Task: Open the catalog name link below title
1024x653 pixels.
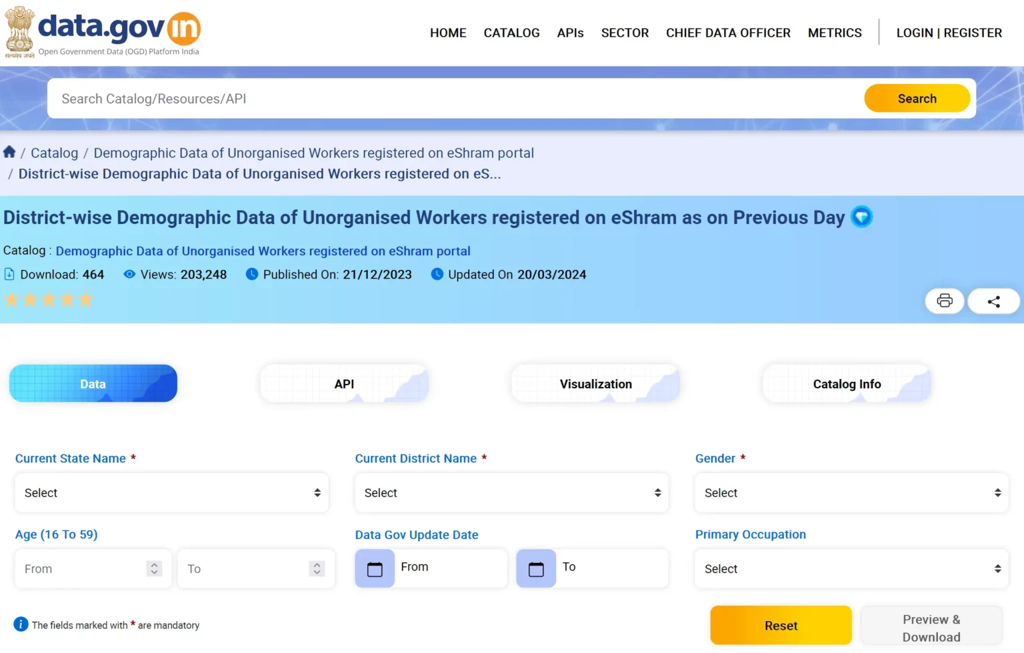Action: coord(263,251)
